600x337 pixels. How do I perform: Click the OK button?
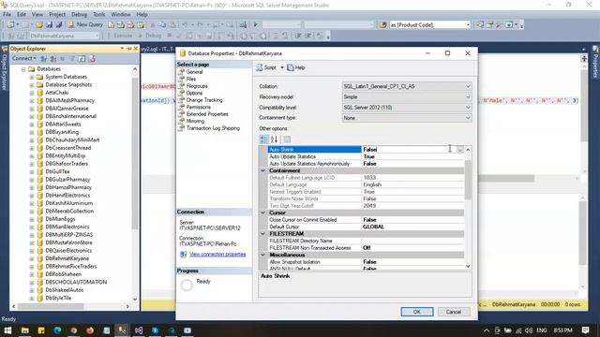click(416, 312)
